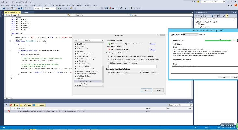
Task: Enable Preserve application data between deploys checkbox
Action: click(109, 56)
